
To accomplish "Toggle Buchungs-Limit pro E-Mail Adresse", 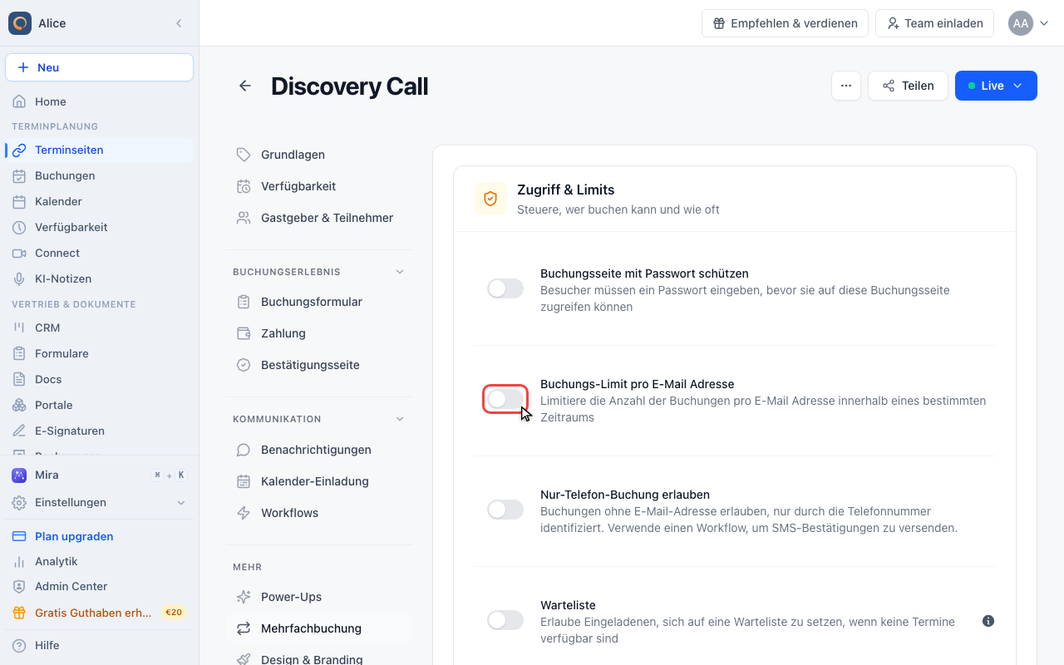I will point(505,399).
